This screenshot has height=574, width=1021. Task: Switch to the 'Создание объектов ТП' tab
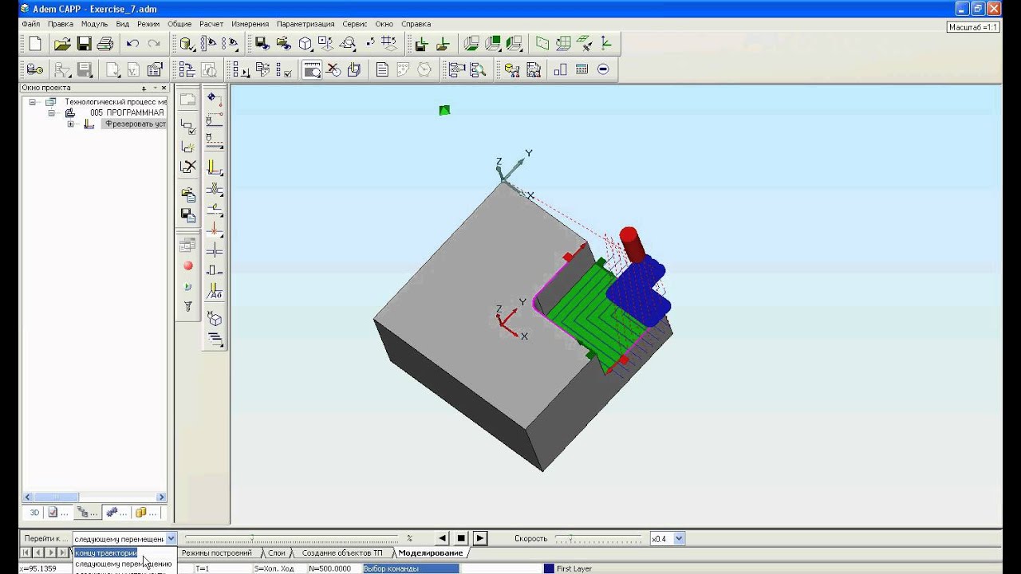342,552
